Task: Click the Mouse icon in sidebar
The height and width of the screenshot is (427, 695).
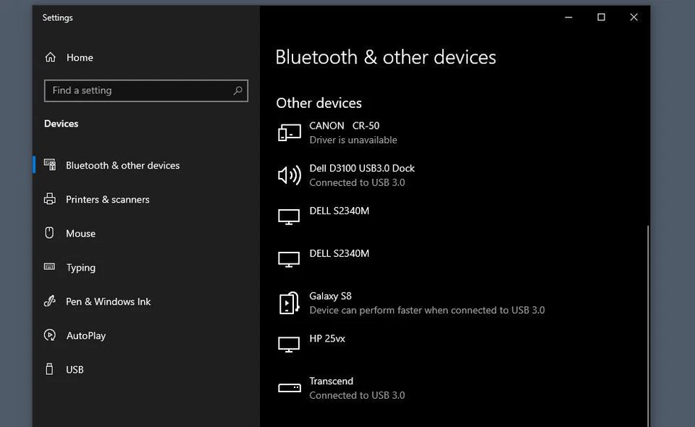Action: (50, 233)
